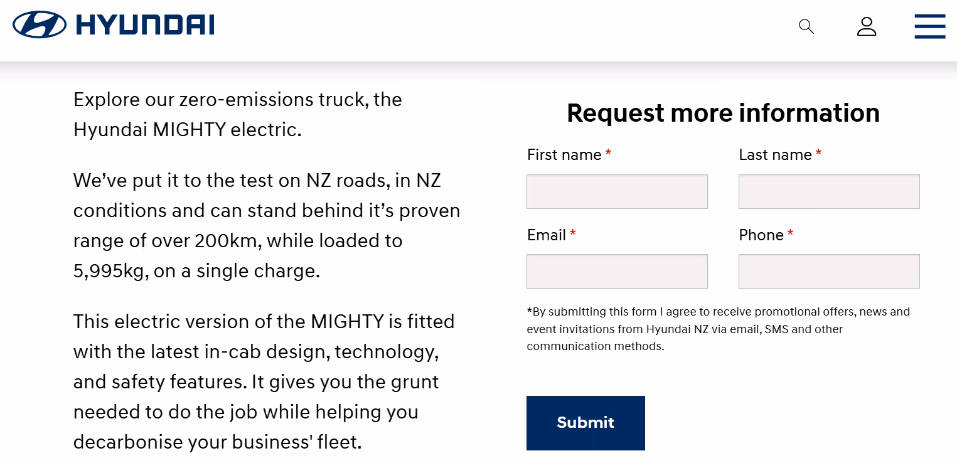Image resolution: width=957 pixels, height=463 pixels.
Task: Click the Phone field label
Action: coord(761,235)
